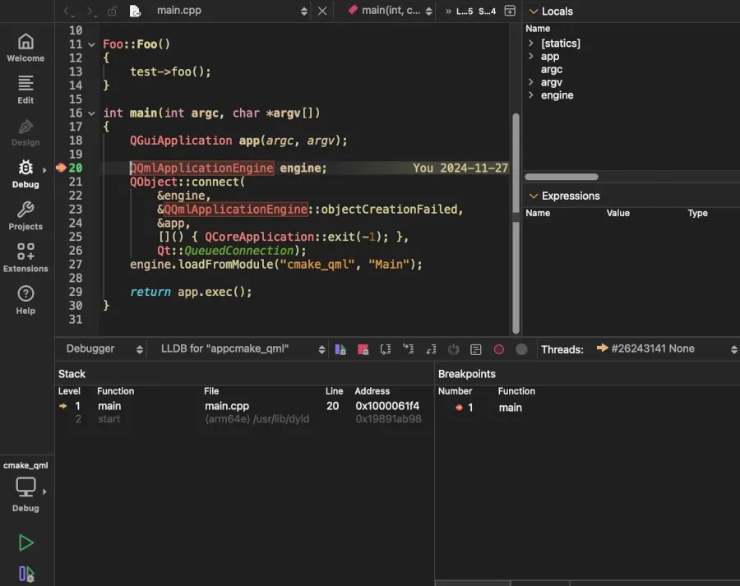Screen dimensions: 740x586
Task: Disable breakpoint number 1 in Breakpoints panel
Action: (x=459, y=407)
